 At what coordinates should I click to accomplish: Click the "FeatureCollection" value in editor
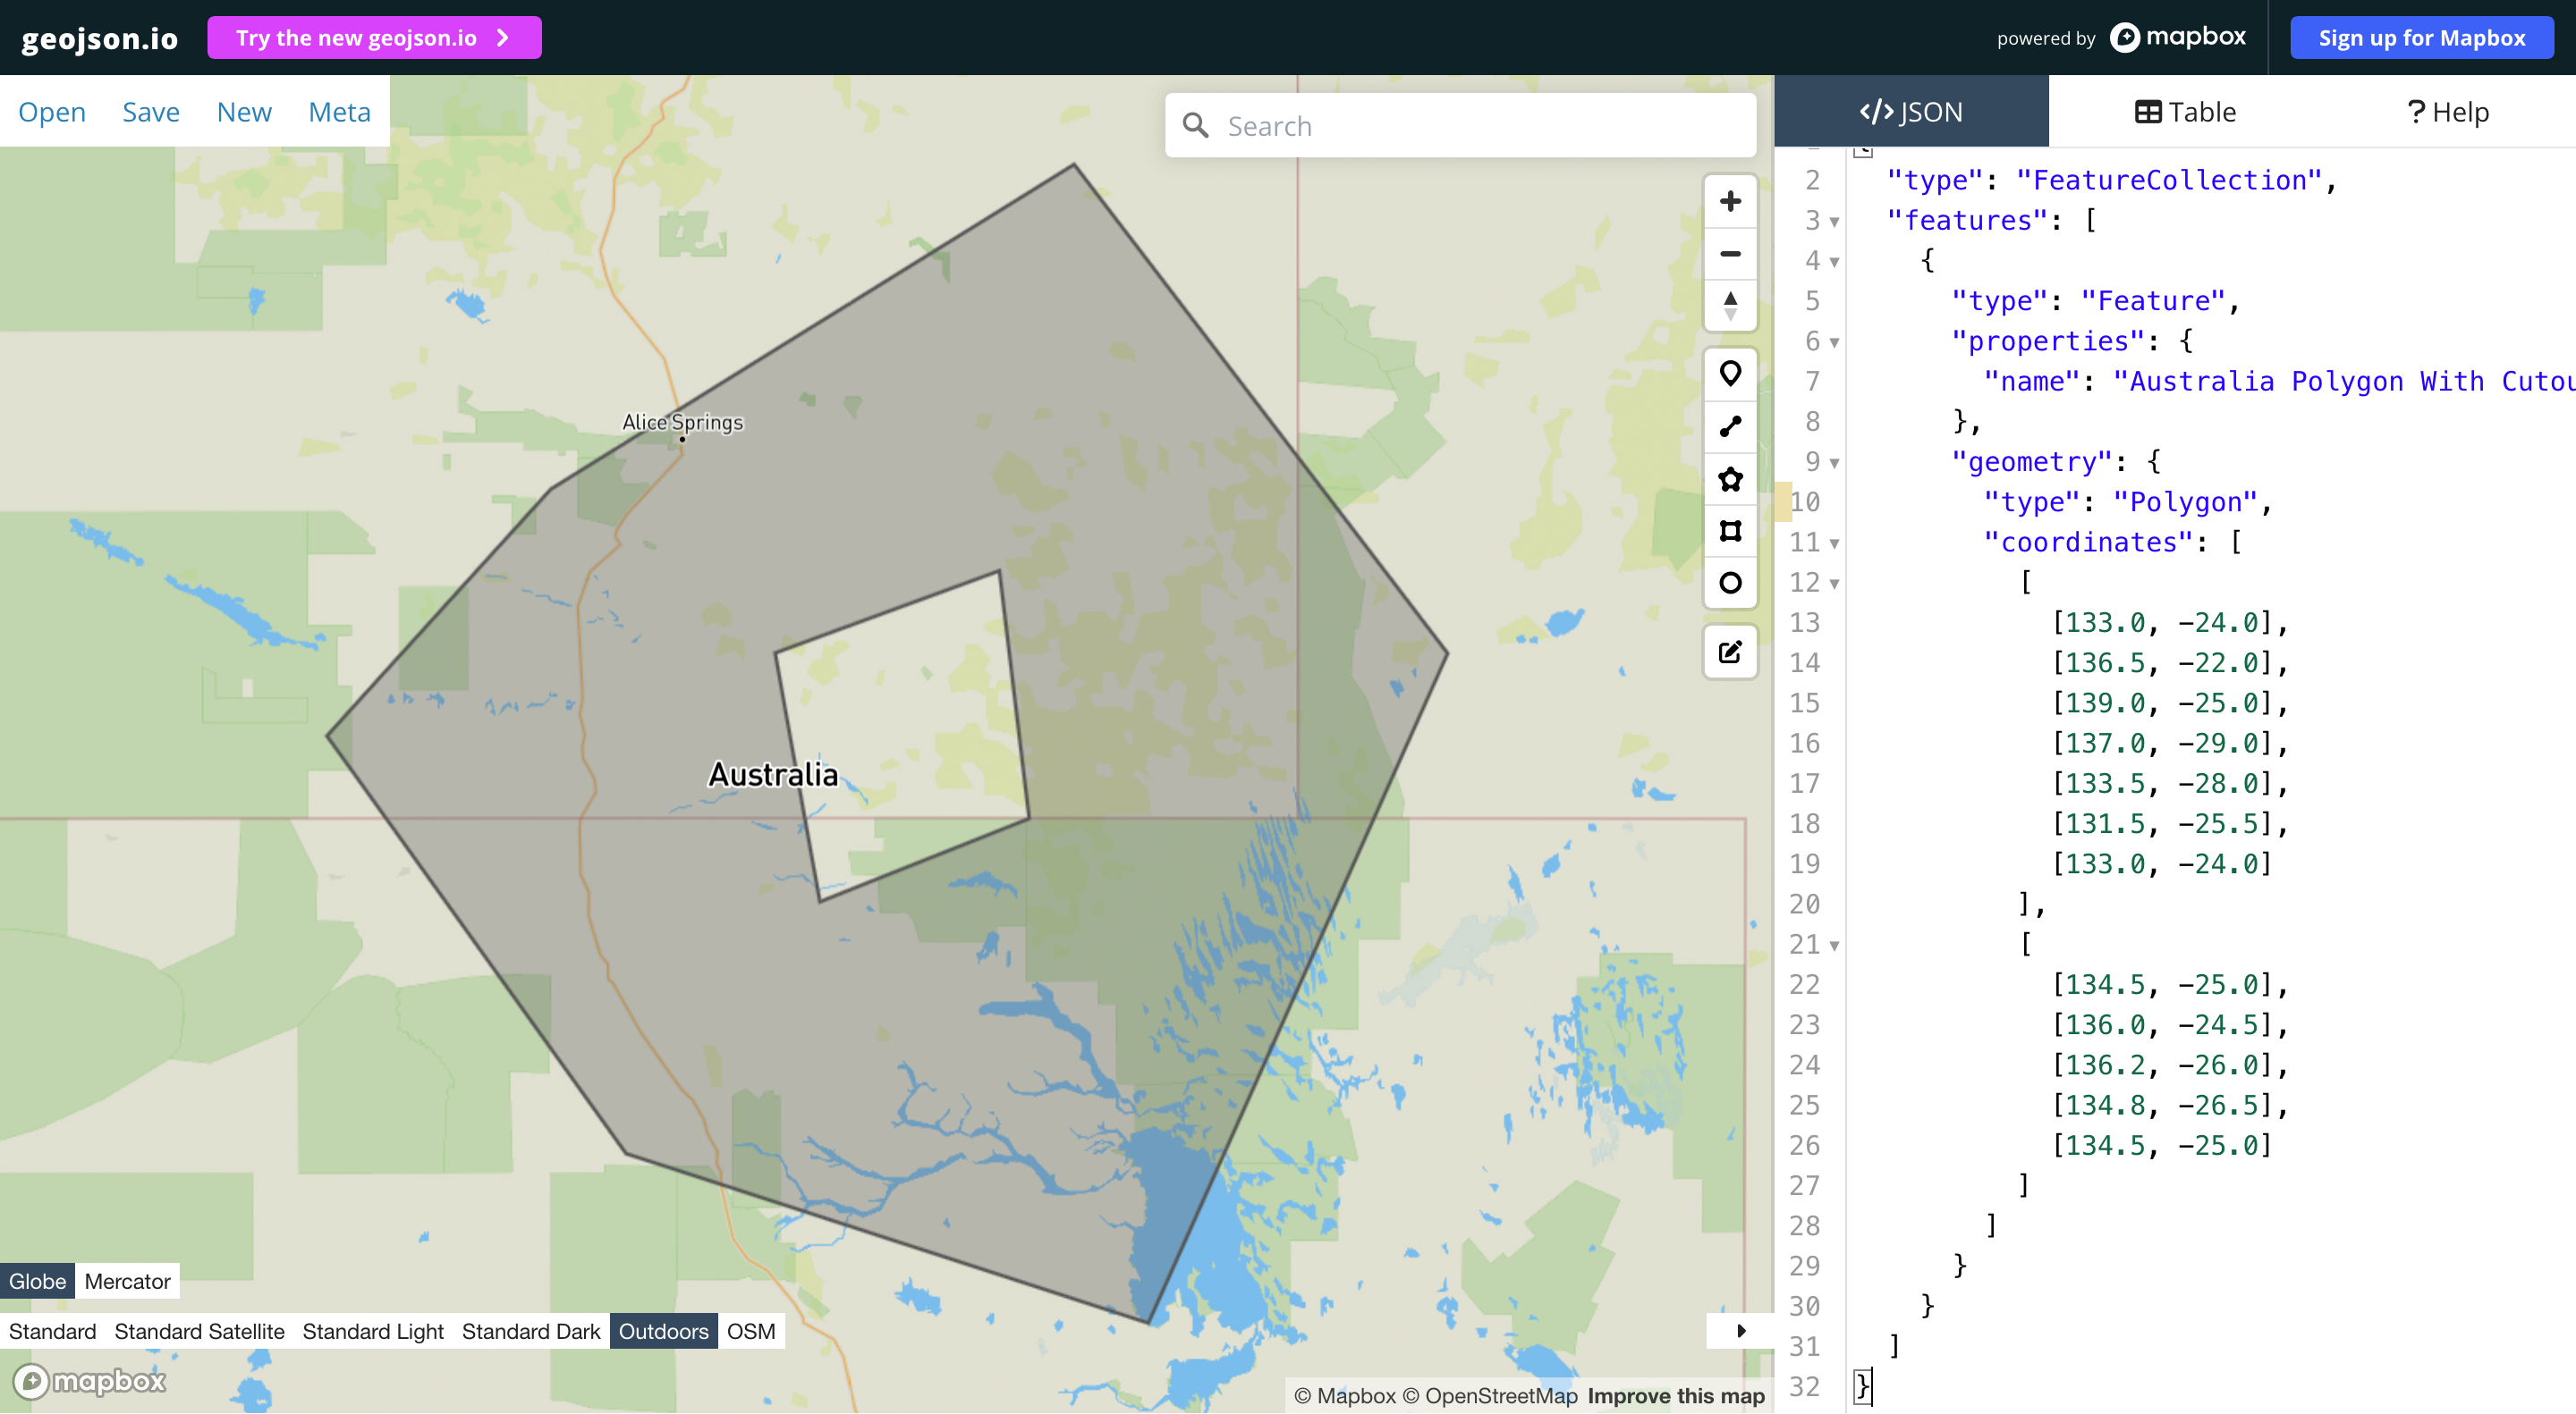pyautogui.click(x=2168, y=180)
